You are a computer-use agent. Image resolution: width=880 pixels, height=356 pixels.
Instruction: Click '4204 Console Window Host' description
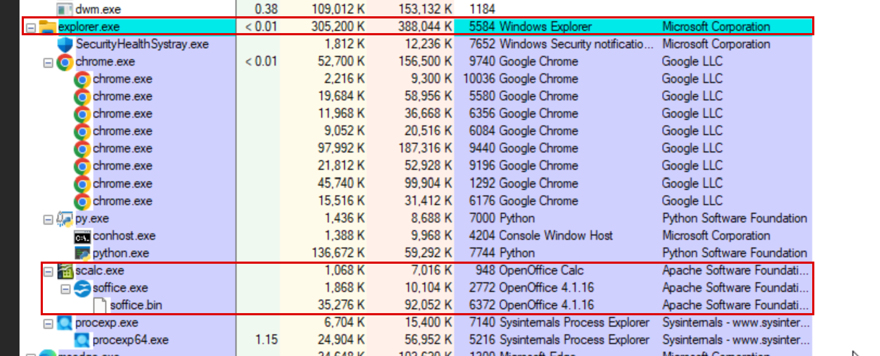[x=541, y=236]
